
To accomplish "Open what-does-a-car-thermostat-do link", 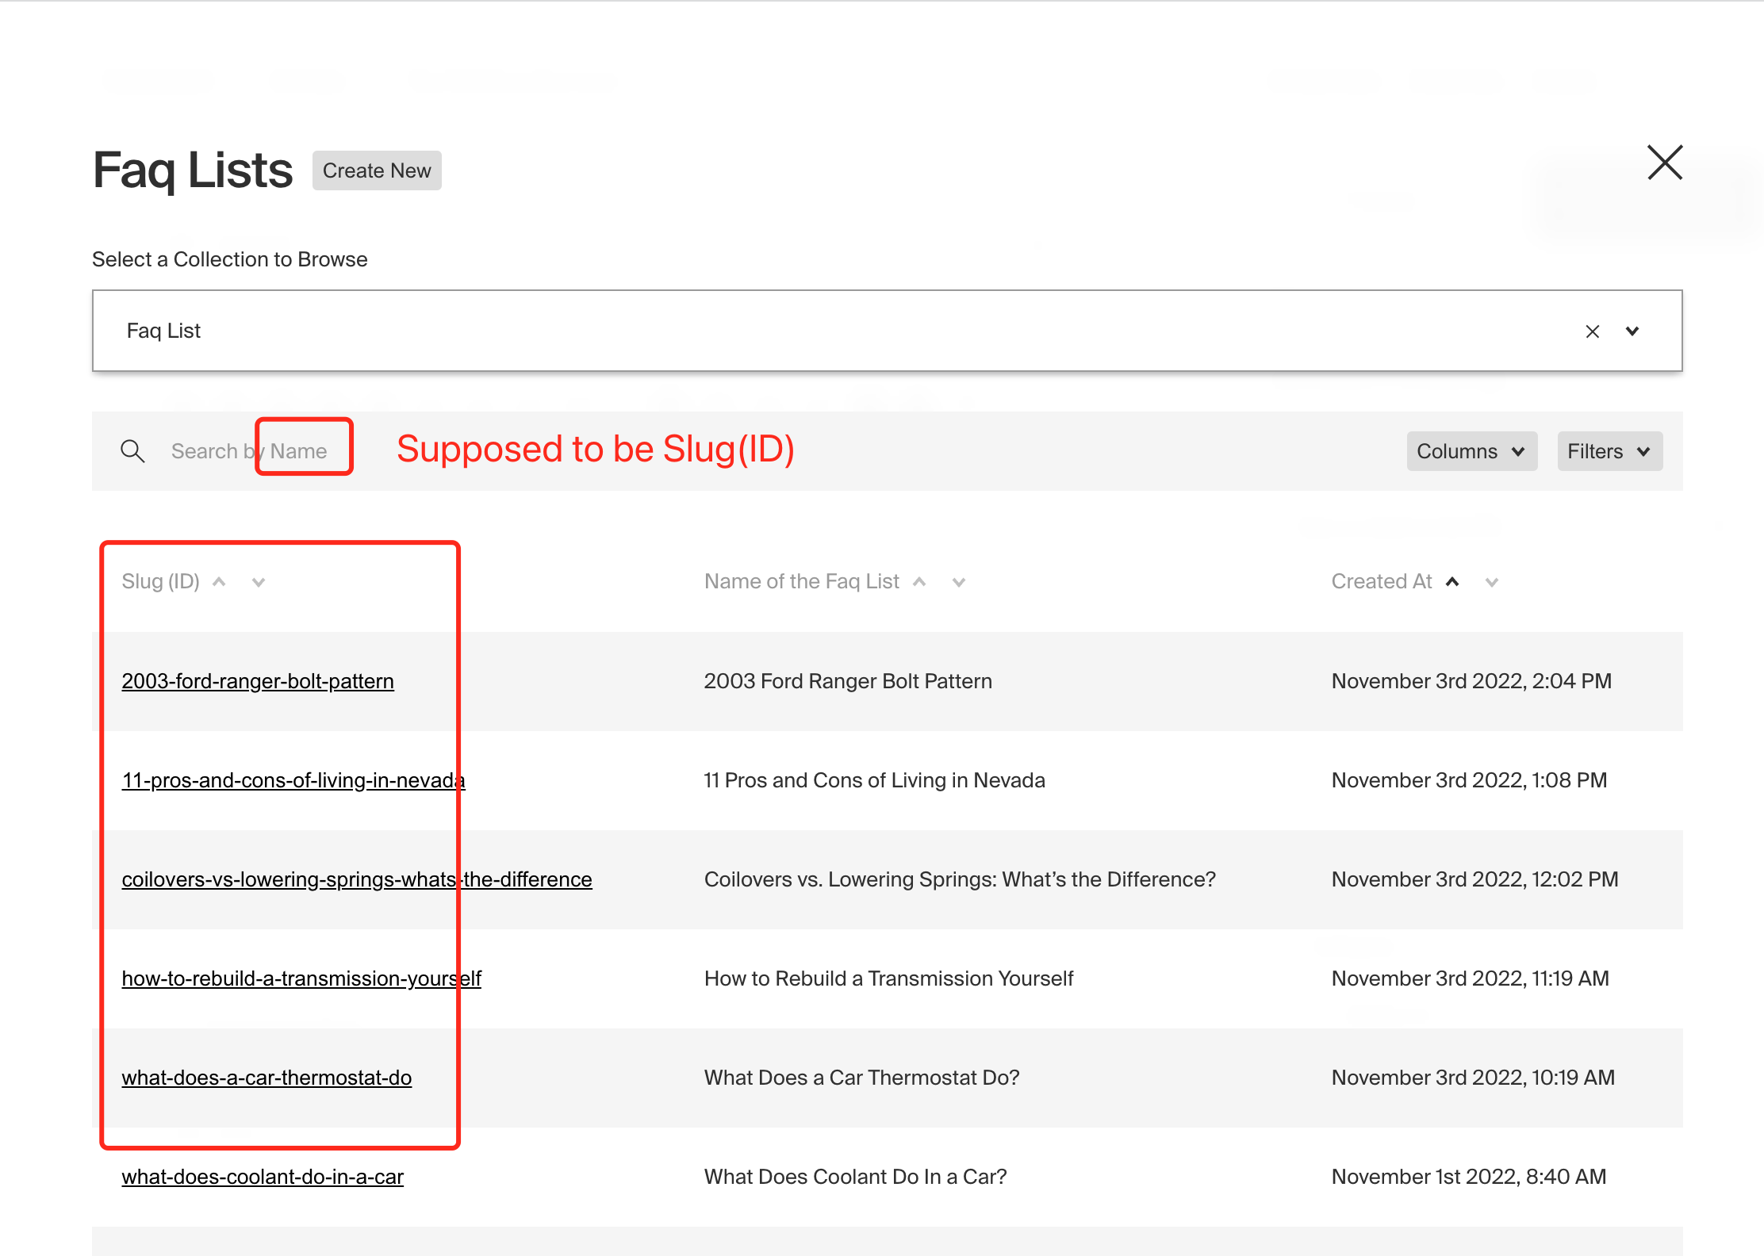I will coord(267,1078).
